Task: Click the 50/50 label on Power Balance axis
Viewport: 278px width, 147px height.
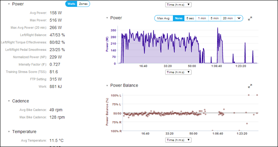Action: coord(117,114)
